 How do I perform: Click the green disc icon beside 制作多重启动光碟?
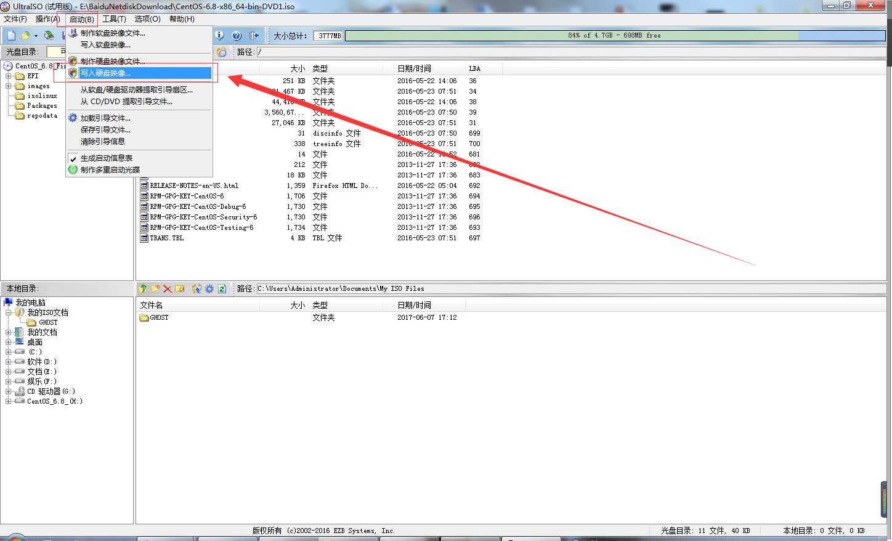coord(73,169)
